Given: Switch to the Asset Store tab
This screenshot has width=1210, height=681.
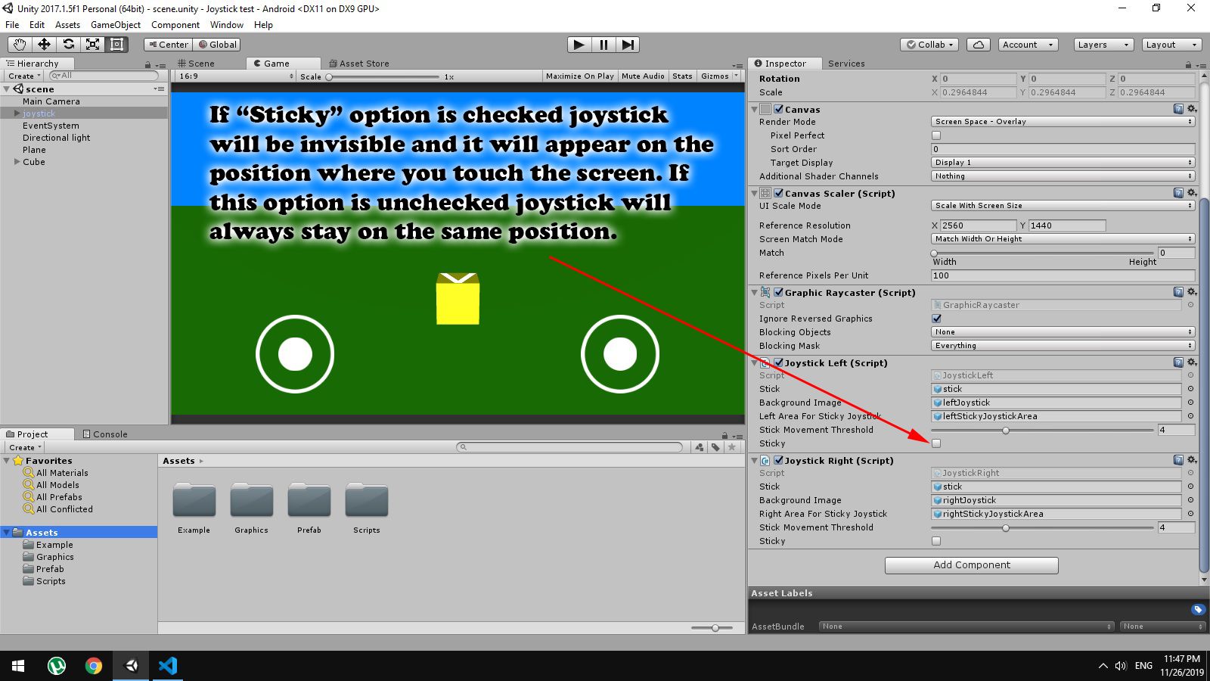Looking at the screenshot, I should tap(359, 64).
